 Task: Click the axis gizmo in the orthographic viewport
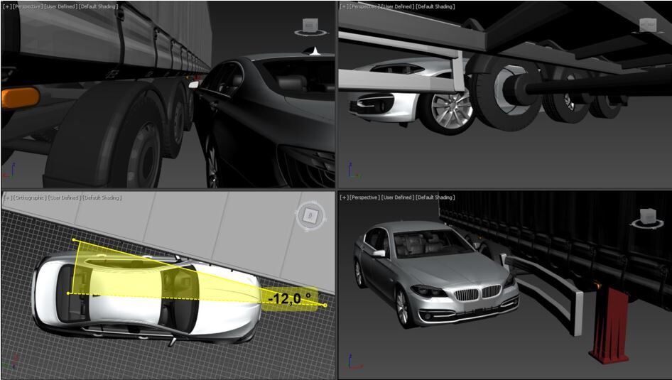[x=10, y=362]
